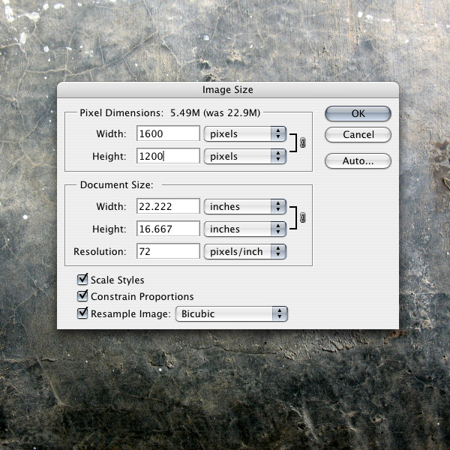Image resolution: width=450 pixels, height=450 pixels.
Task: Click the 'Resolution:' label
Action: 100,251
